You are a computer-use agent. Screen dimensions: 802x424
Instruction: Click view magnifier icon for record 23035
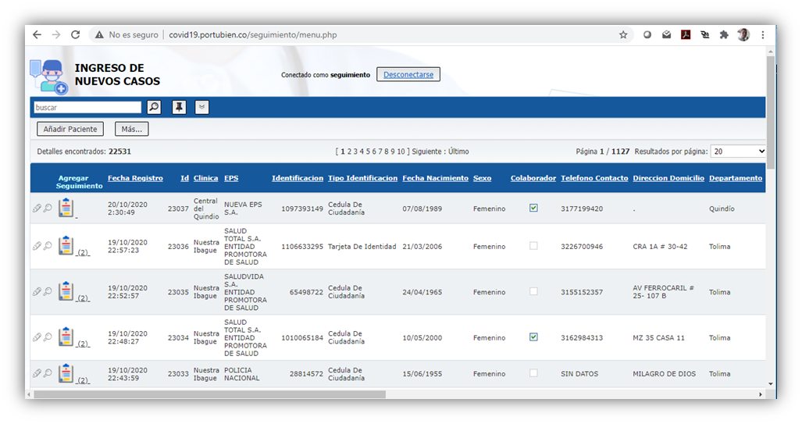[x=48, y=292]
